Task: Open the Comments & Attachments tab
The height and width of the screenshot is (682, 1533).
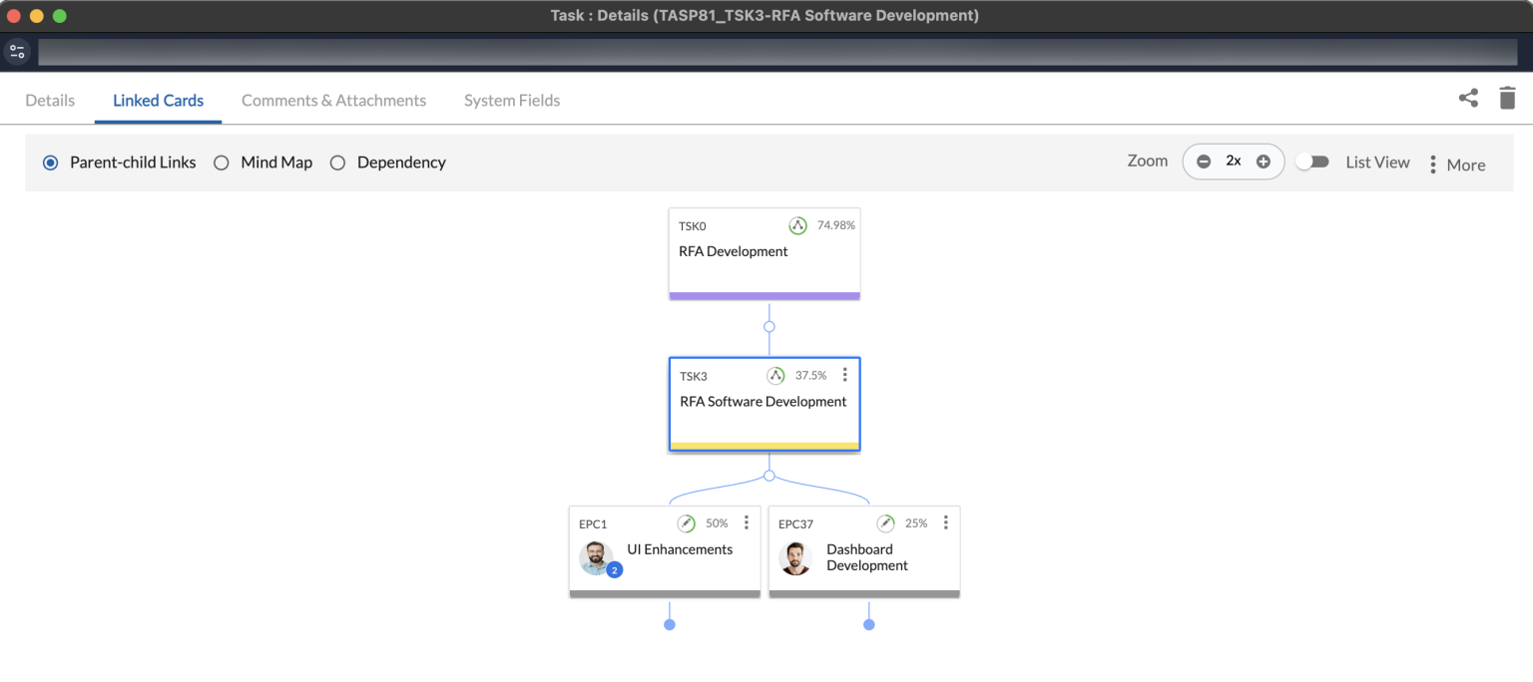Action: coord(333,100)
